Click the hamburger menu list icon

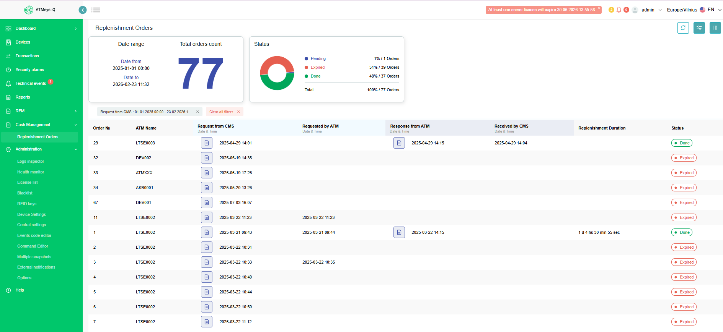[x=96, y=10]
